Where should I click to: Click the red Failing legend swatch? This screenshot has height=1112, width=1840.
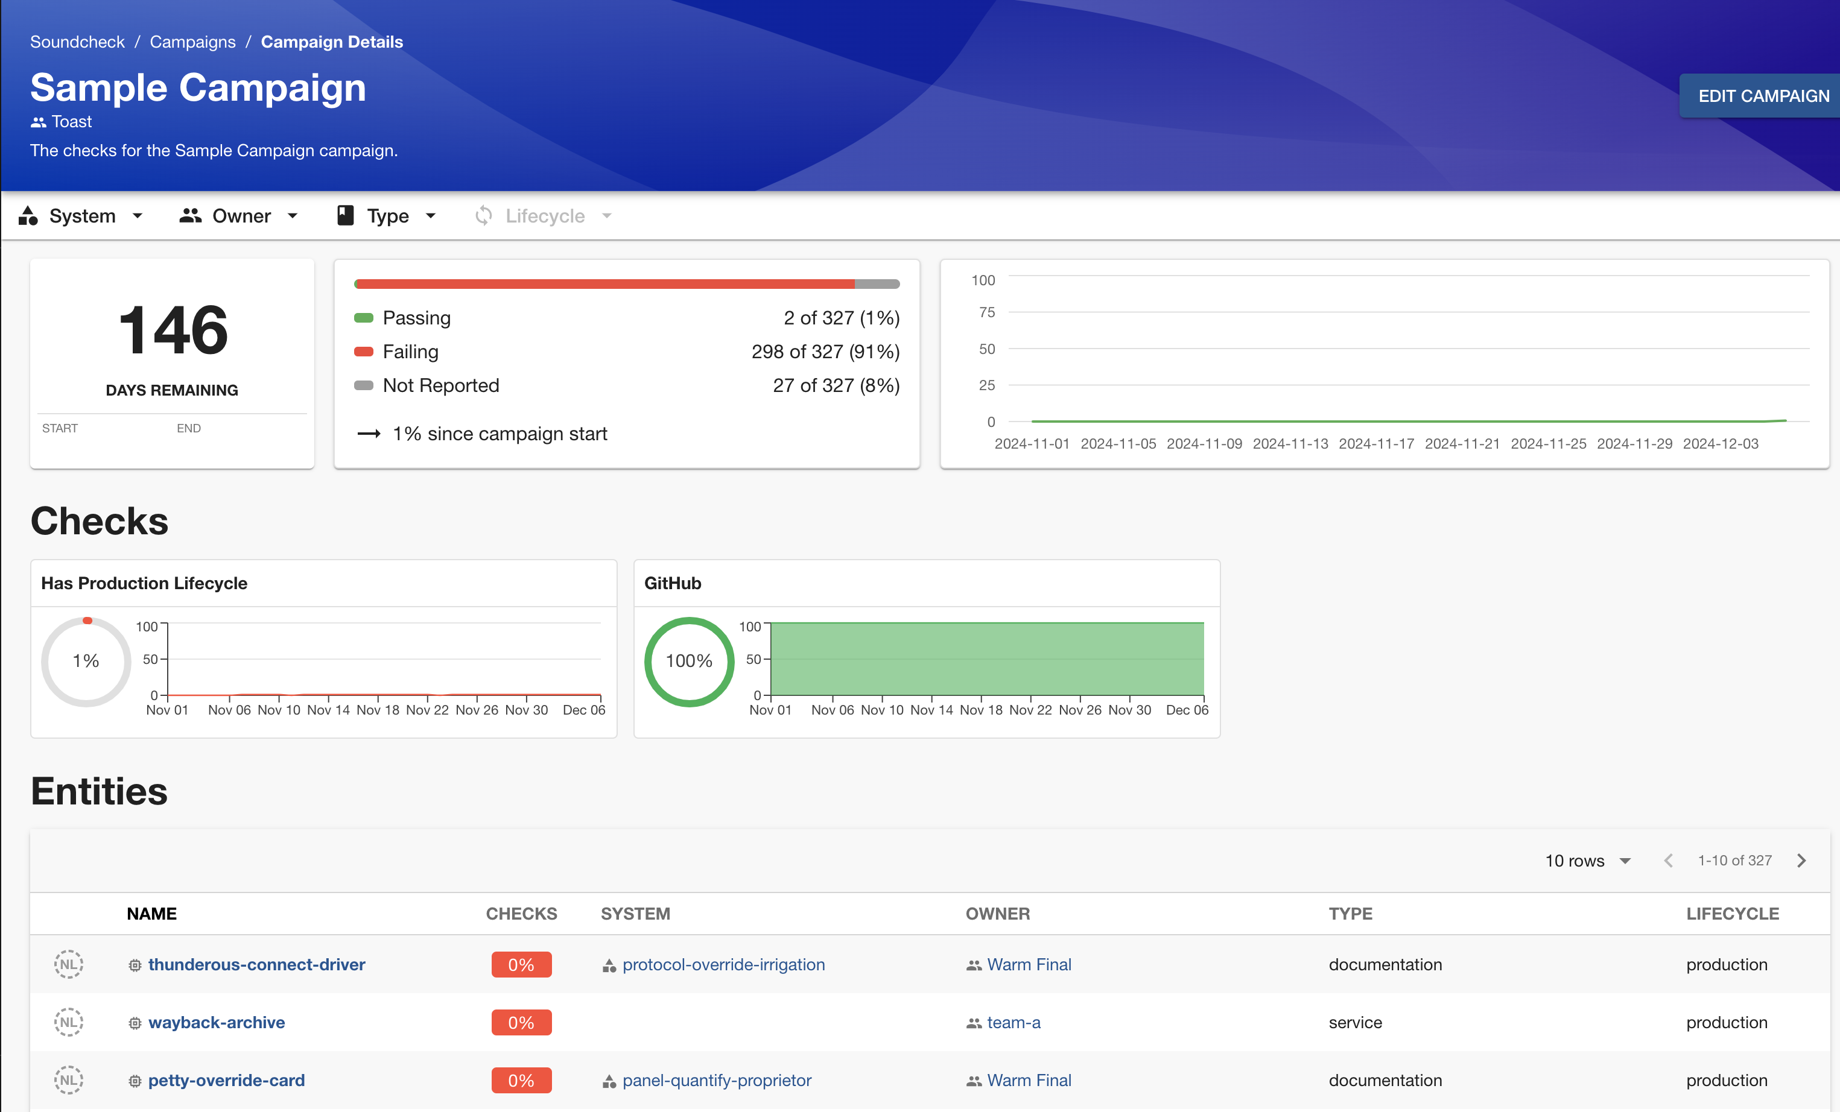click(x=364, y=352)
